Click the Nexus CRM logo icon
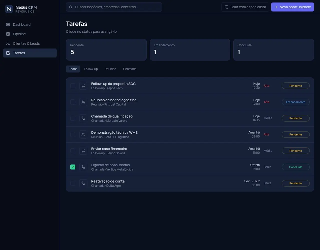The image size is (320, 250). (9, 9)
